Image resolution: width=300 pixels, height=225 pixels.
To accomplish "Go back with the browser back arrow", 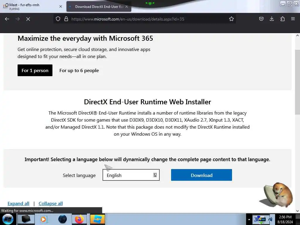I will tap(7, 19).
